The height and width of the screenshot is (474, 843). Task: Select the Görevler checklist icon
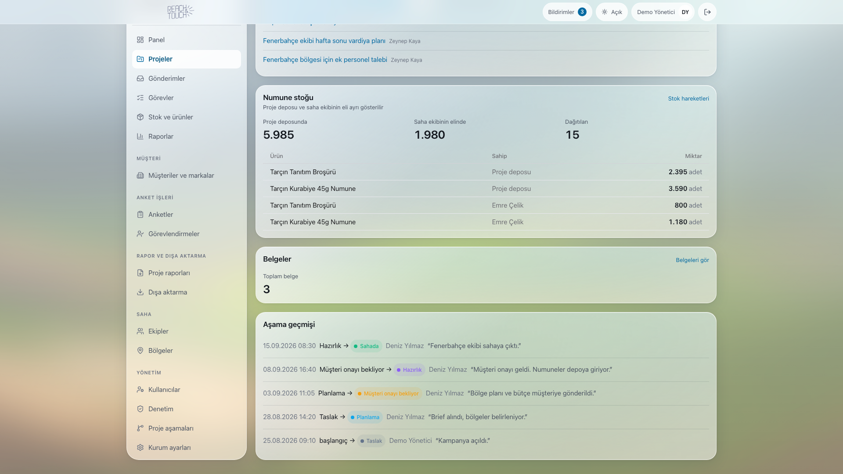(x=140, y=98)
